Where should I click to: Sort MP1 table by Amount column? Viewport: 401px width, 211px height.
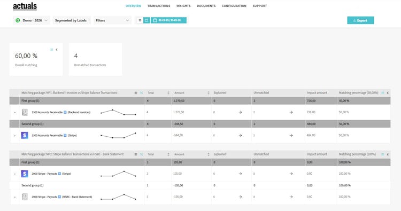tap(209, 93)
